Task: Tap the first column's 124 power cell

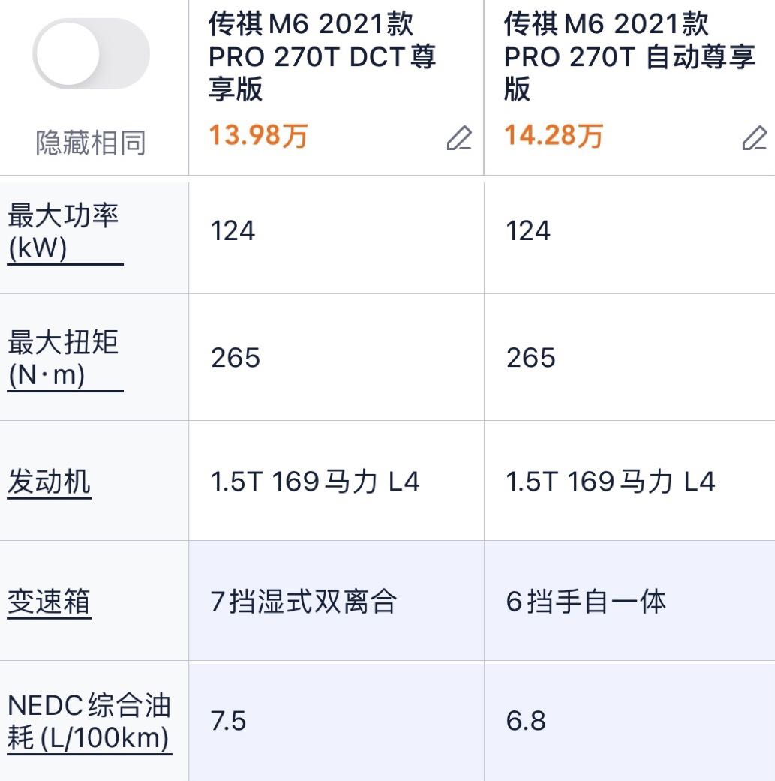Action: (x=336, y=231)
